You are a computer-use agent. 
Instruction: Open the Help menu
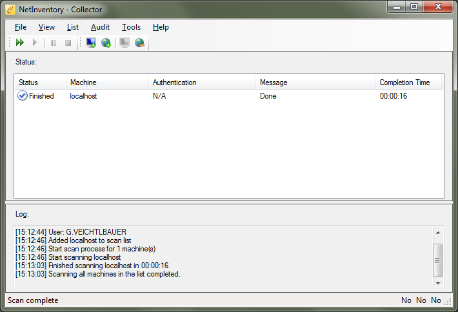pos(161,27)
